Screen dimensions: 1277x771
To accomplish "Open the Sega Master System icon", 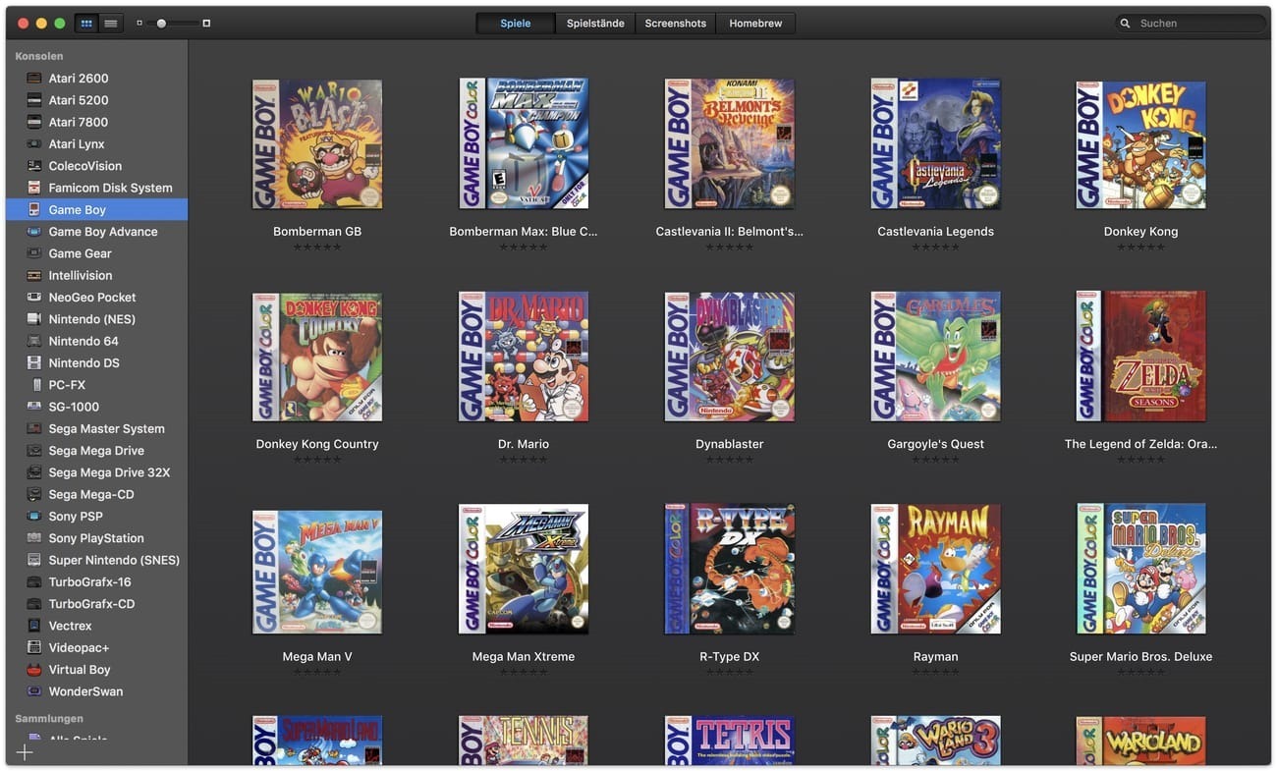I will tap(34, 429).
